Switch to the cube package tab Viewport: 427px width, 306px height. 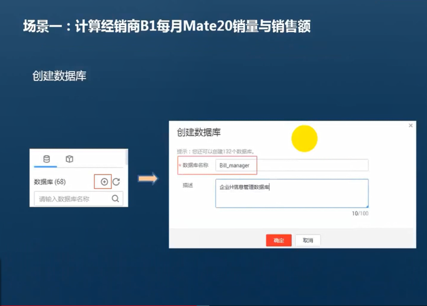(x=69, y=159)
